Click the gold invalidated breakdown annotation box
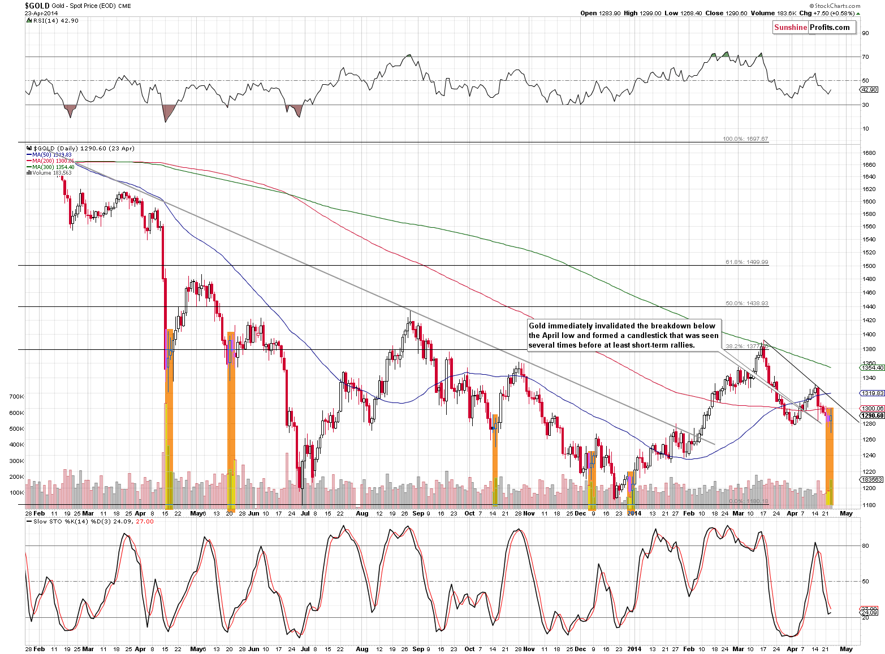 coord(623,335)
